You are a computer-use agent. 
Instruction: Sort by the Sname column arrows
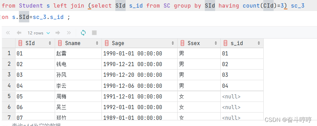pos(97,43)
